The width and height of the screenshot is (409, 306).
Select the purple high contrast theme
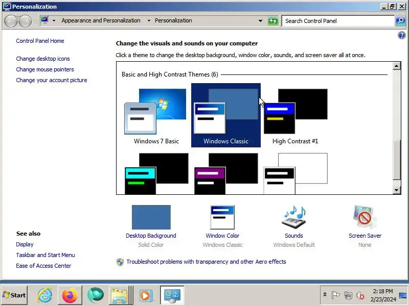coord(226,173)
